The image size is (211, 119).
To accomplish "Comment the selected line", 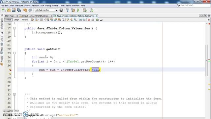I will coord(97,20).
